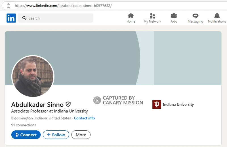This screenshot has height=147, width=227.
Task: Click the Connect button
Action: (x=26, y=135)
